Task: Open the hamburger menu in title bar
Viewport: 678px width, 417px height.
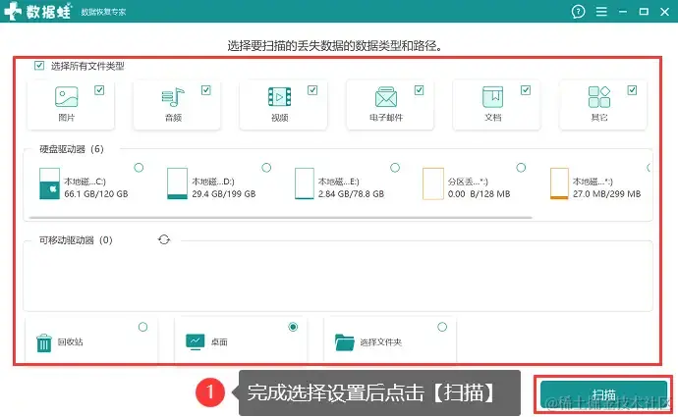Action: coord(601,12)
